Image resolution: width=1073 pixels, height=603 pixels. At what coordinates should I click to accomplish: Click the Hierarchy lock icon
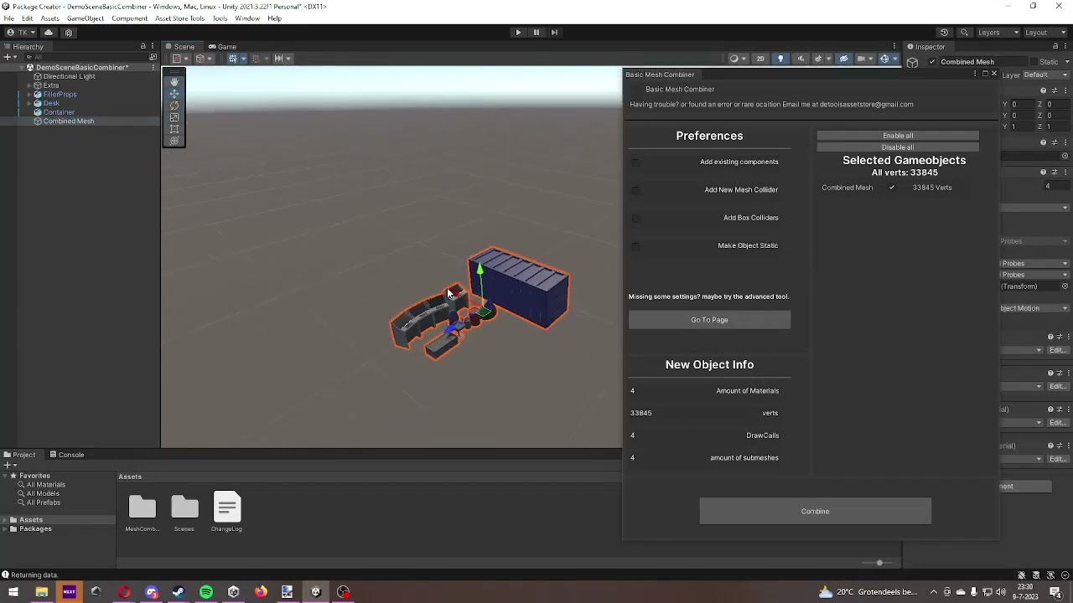coord(143,47)
